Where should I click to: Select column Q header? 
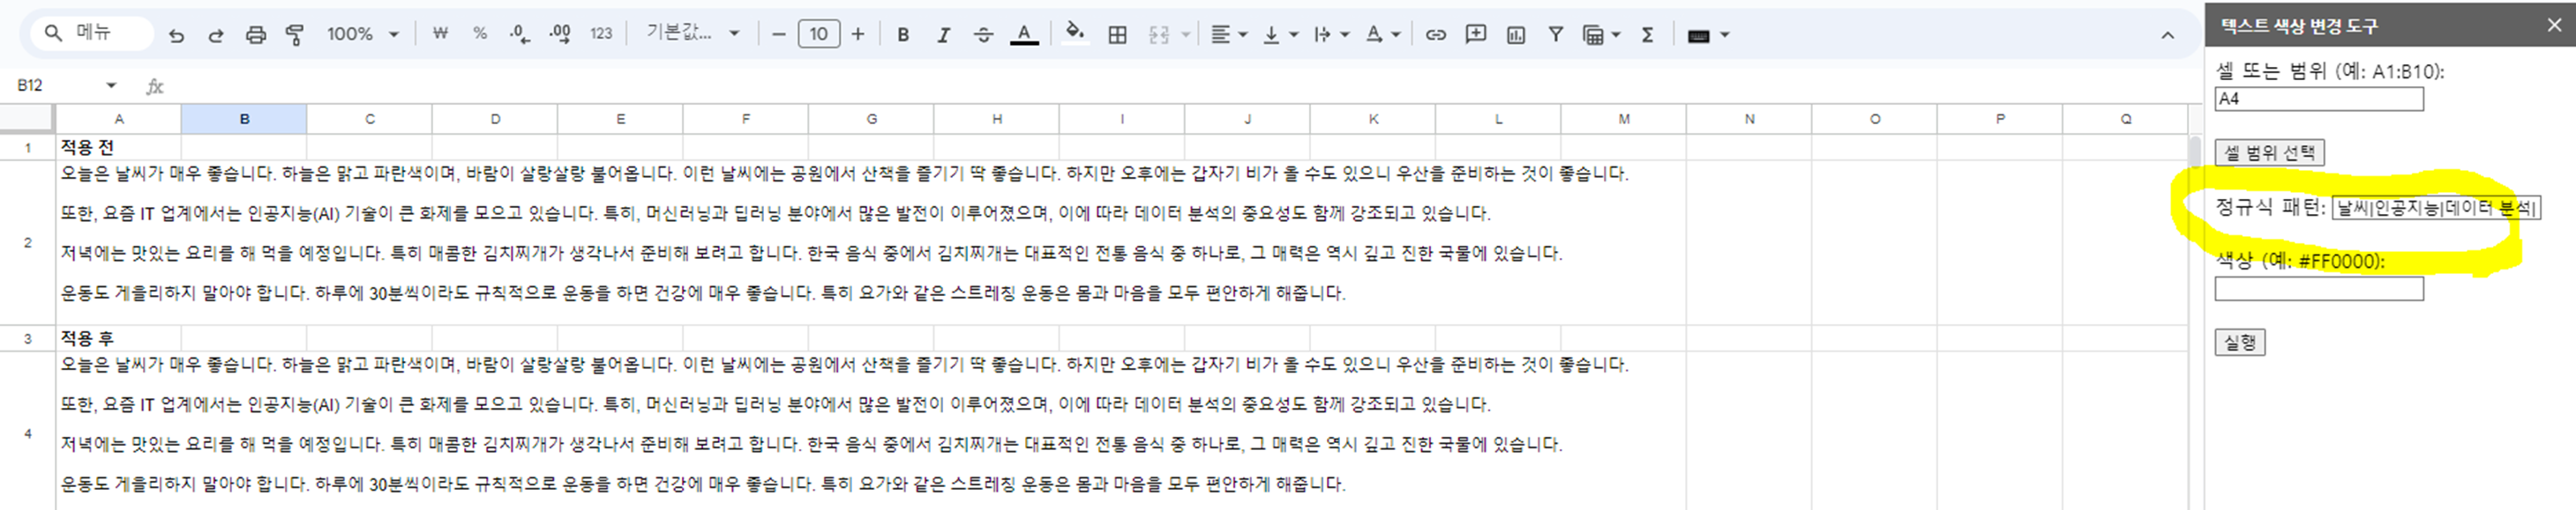pyautogui.click(x=2125, y=119)
